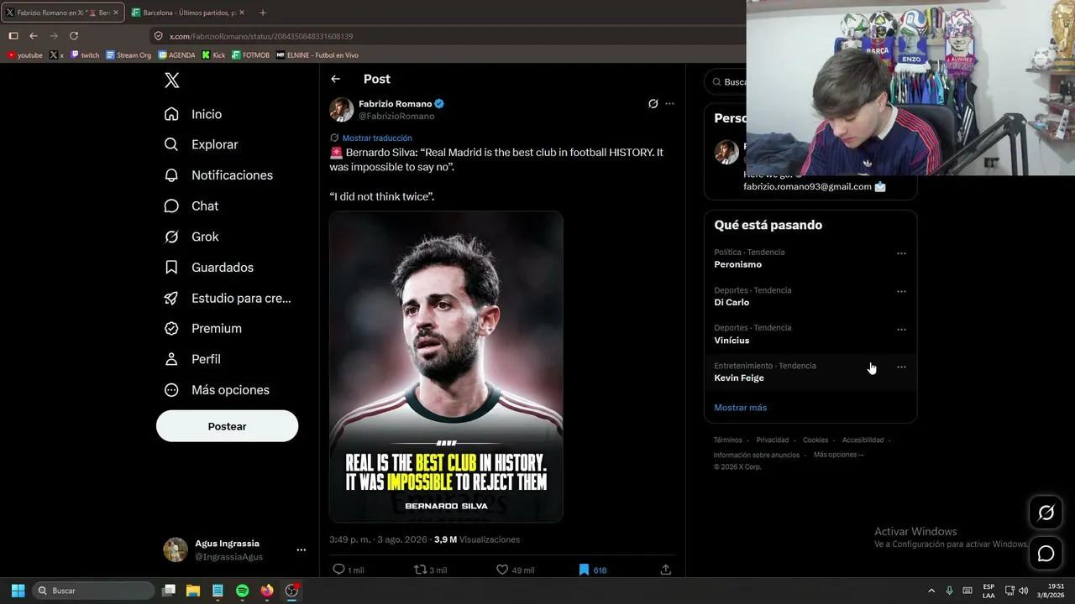The image size is (1075, 604).
Task: Open the Vinícius trend
Action: pyautogui.click(x=732, y=340)
